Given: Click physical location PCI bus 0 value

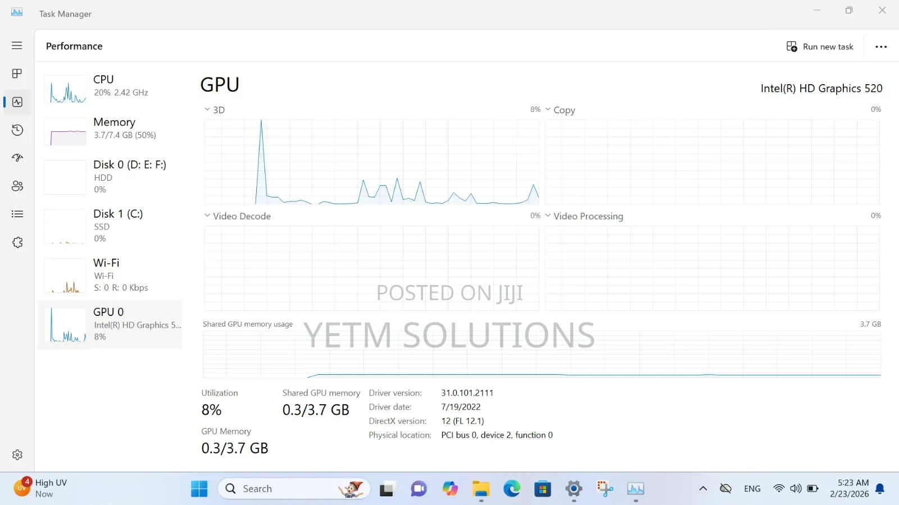Looking at the screenshot, I should [x=497, y=435].
